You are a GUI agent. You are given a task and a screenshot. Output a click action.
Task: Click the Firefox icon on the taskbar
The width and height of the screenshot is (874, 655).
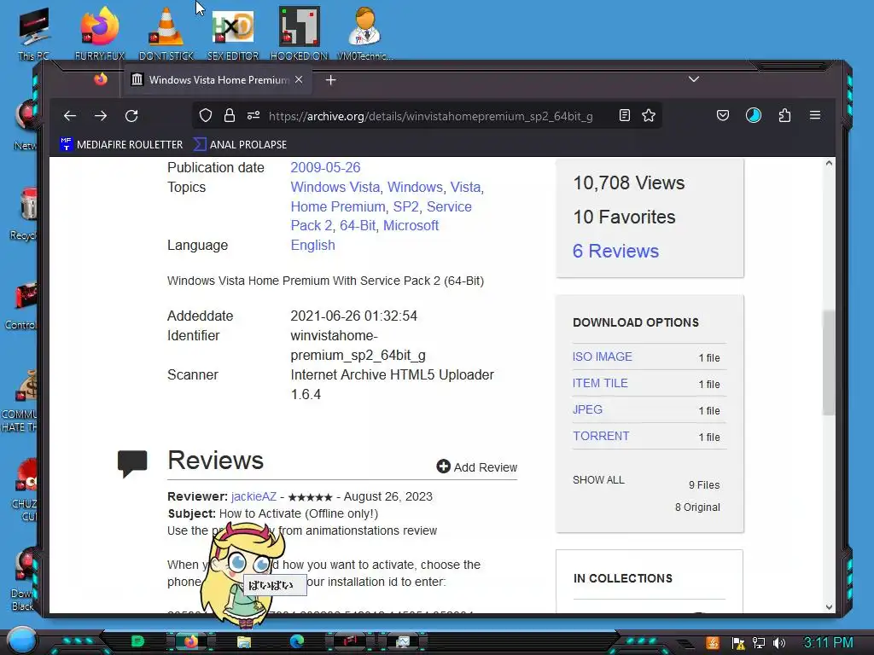(191, 641)
